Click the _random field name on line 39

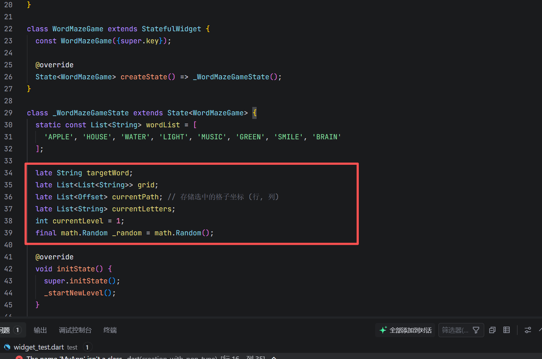(x=127, y=233)
